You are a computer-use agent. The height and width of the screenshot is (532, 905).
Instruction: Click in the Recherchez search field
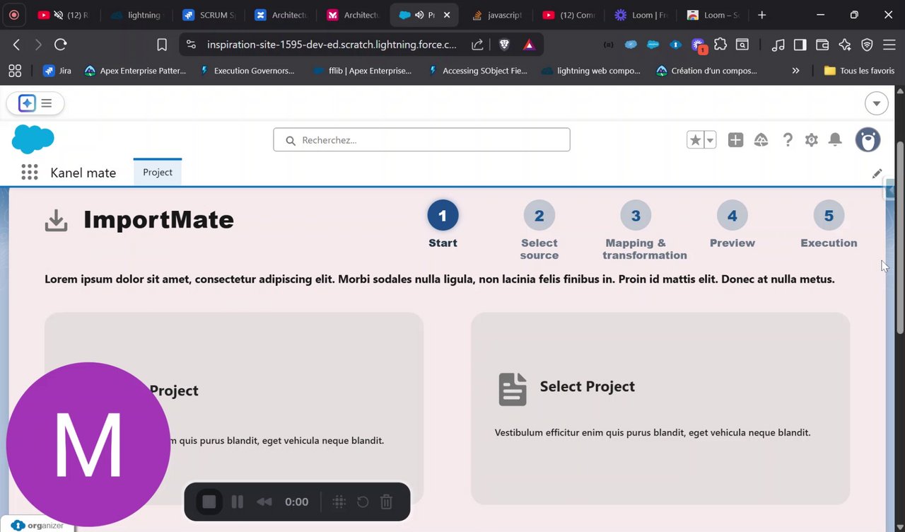click(x=421, y=140)
